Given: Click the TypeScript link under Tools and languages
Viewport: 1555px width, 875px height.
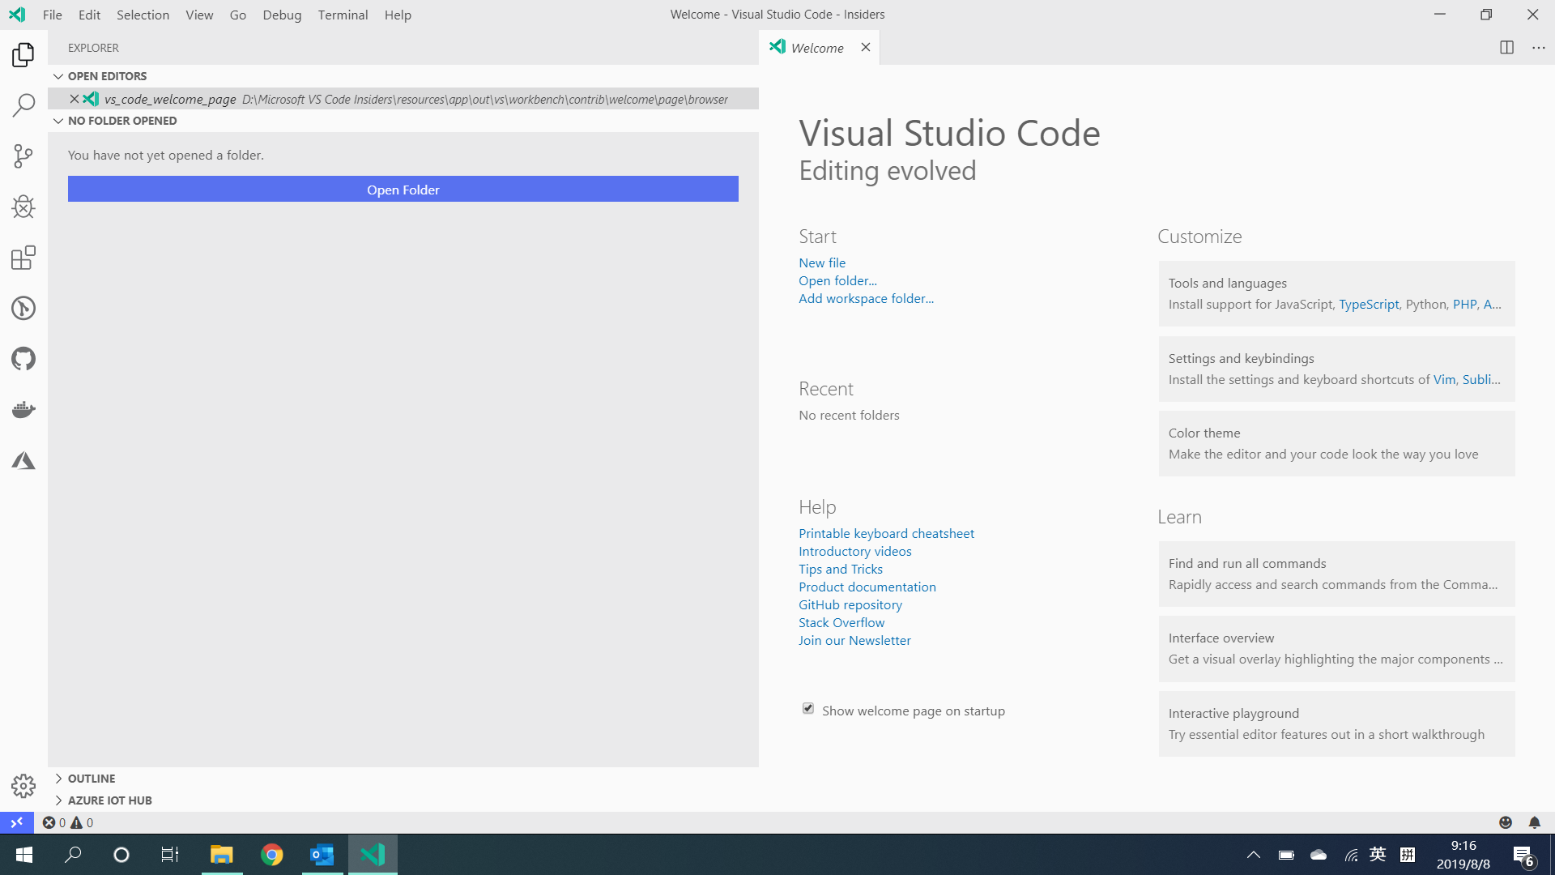Looking at the screenshot, I should click(x=1368, y=304).
